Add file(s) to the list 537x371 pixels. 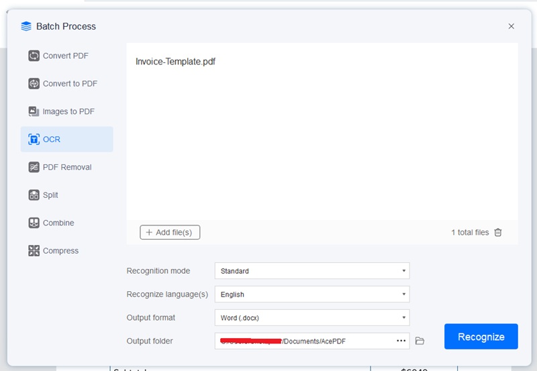pos(170,232)
